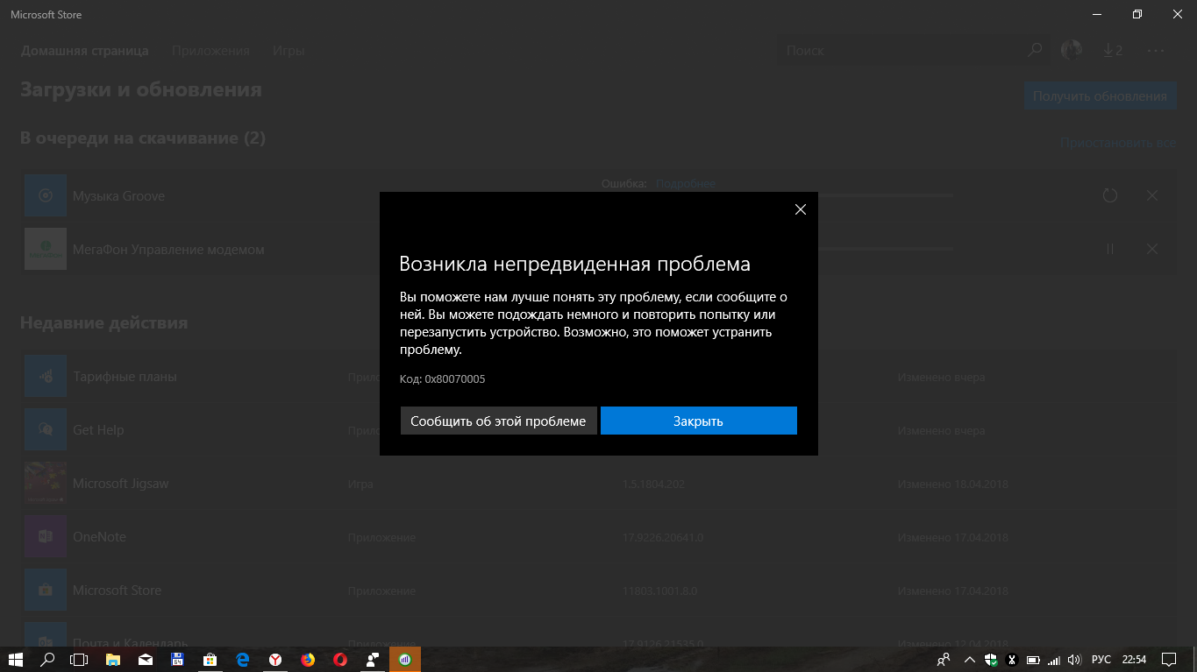Launch Microsoft Edge from taskbar
Viewport: 1197px width, 672px height.
coord(243,659)
